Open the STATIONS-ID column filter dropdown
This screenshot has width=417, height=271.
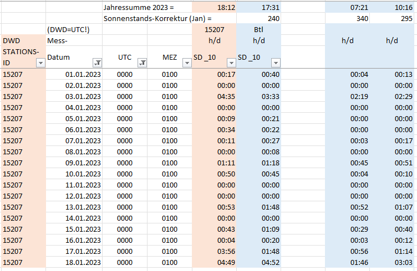click(40, 63)
